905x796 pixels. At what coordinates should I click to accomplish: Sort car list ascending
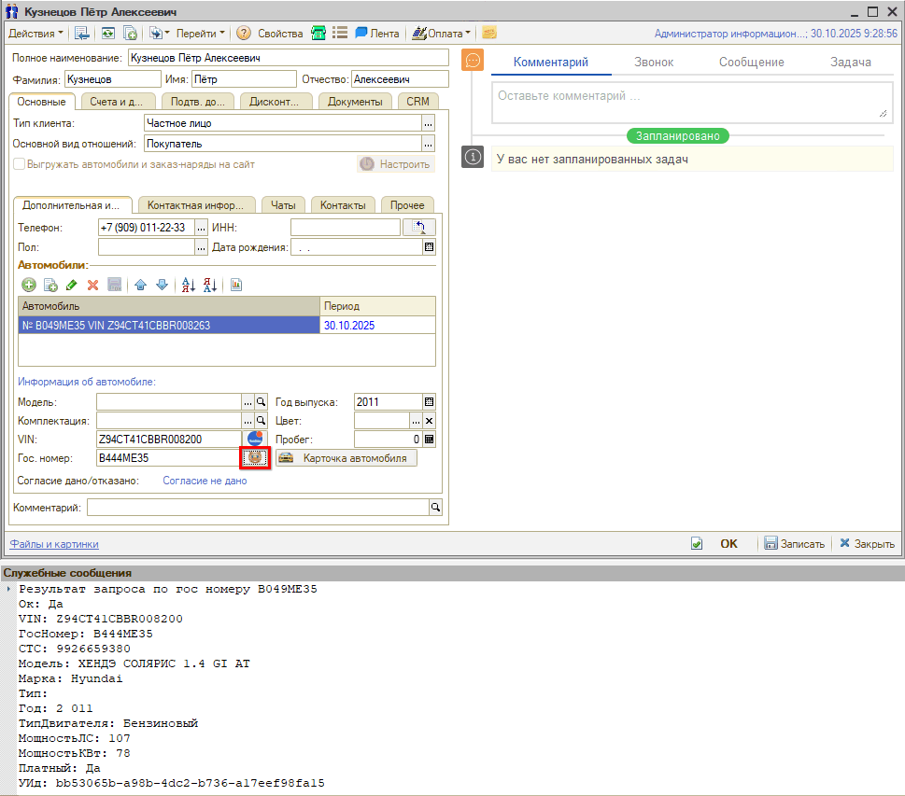tap(188, 285)
